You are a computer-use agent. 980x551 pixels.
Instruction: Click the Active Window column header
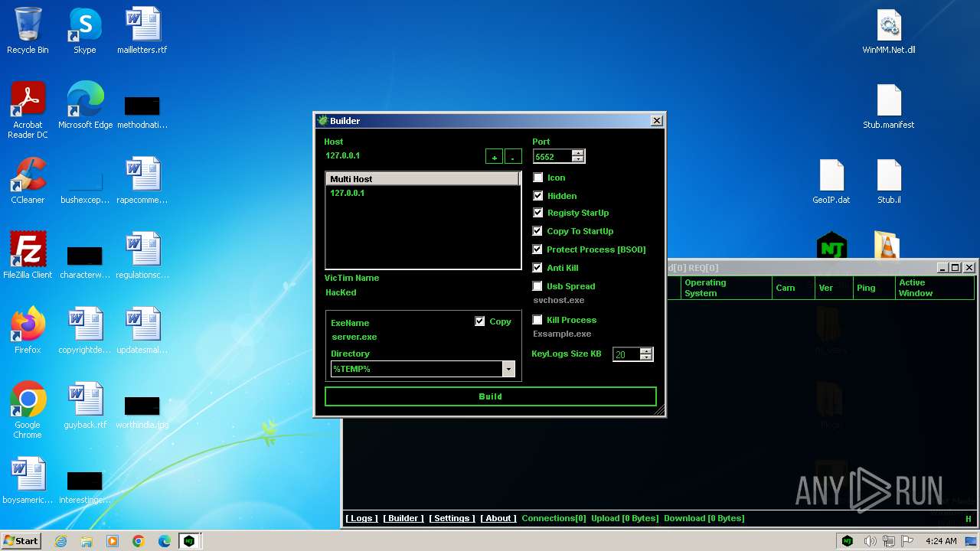coord(936,288)
